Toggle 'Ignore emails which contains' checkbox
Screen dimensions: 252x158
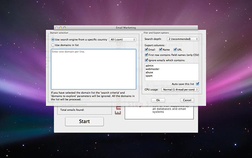146,60
